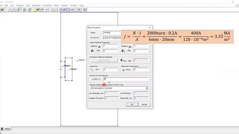Open the Help menu
239x134 pixels.
point(81,5)
